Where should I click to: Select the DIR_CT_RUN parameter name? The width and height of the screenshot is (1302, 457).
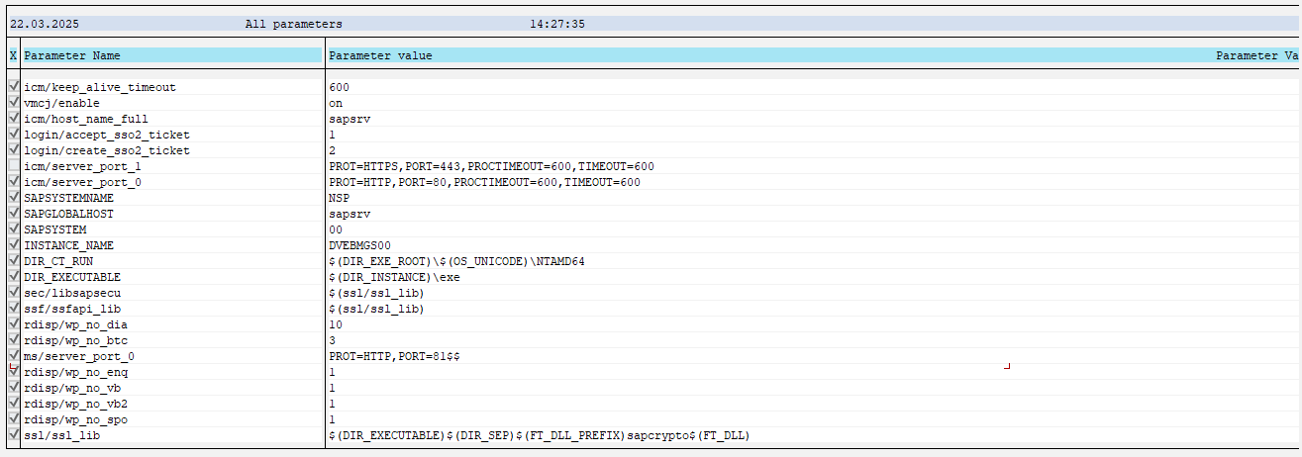[x=58, y=261]
